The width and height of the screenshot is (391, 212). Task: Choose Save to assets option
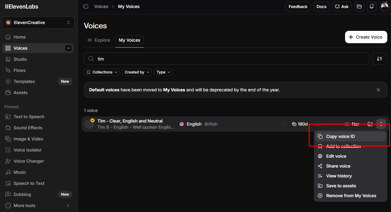[350, 186]
